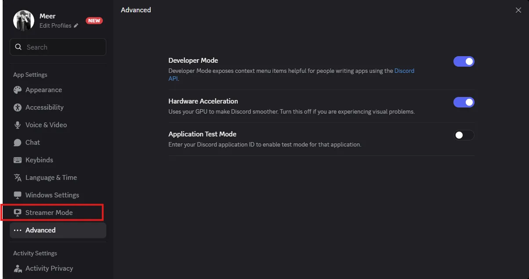Click the Windows Settings monitor icon
This screenshot has height=279, width=529.
[18, 195]
